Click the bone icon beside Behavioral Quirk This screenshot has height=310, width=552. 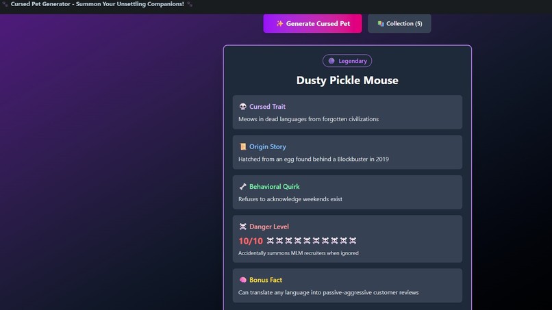click(x=242, y=187)
